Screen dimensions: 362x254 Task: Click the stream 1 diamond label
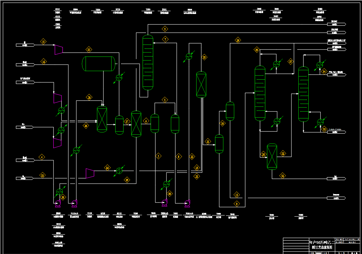pos(165,100)
